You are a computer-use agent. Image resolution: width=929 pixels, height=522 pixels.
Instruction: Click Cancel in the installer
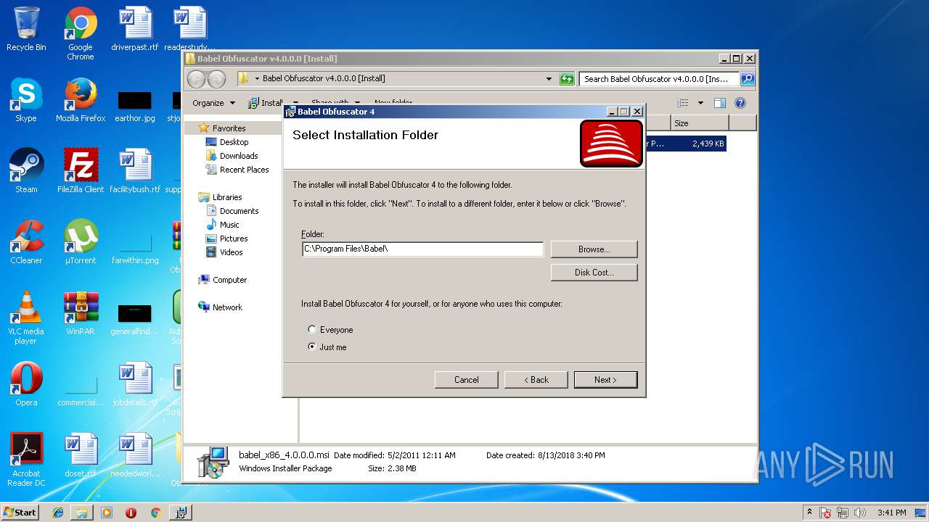[x=466, y=380]
